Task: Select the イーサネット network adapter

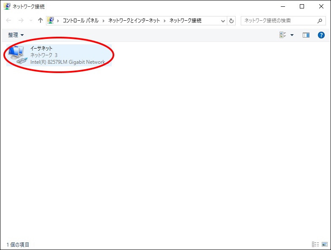Action: click(59, 55)
